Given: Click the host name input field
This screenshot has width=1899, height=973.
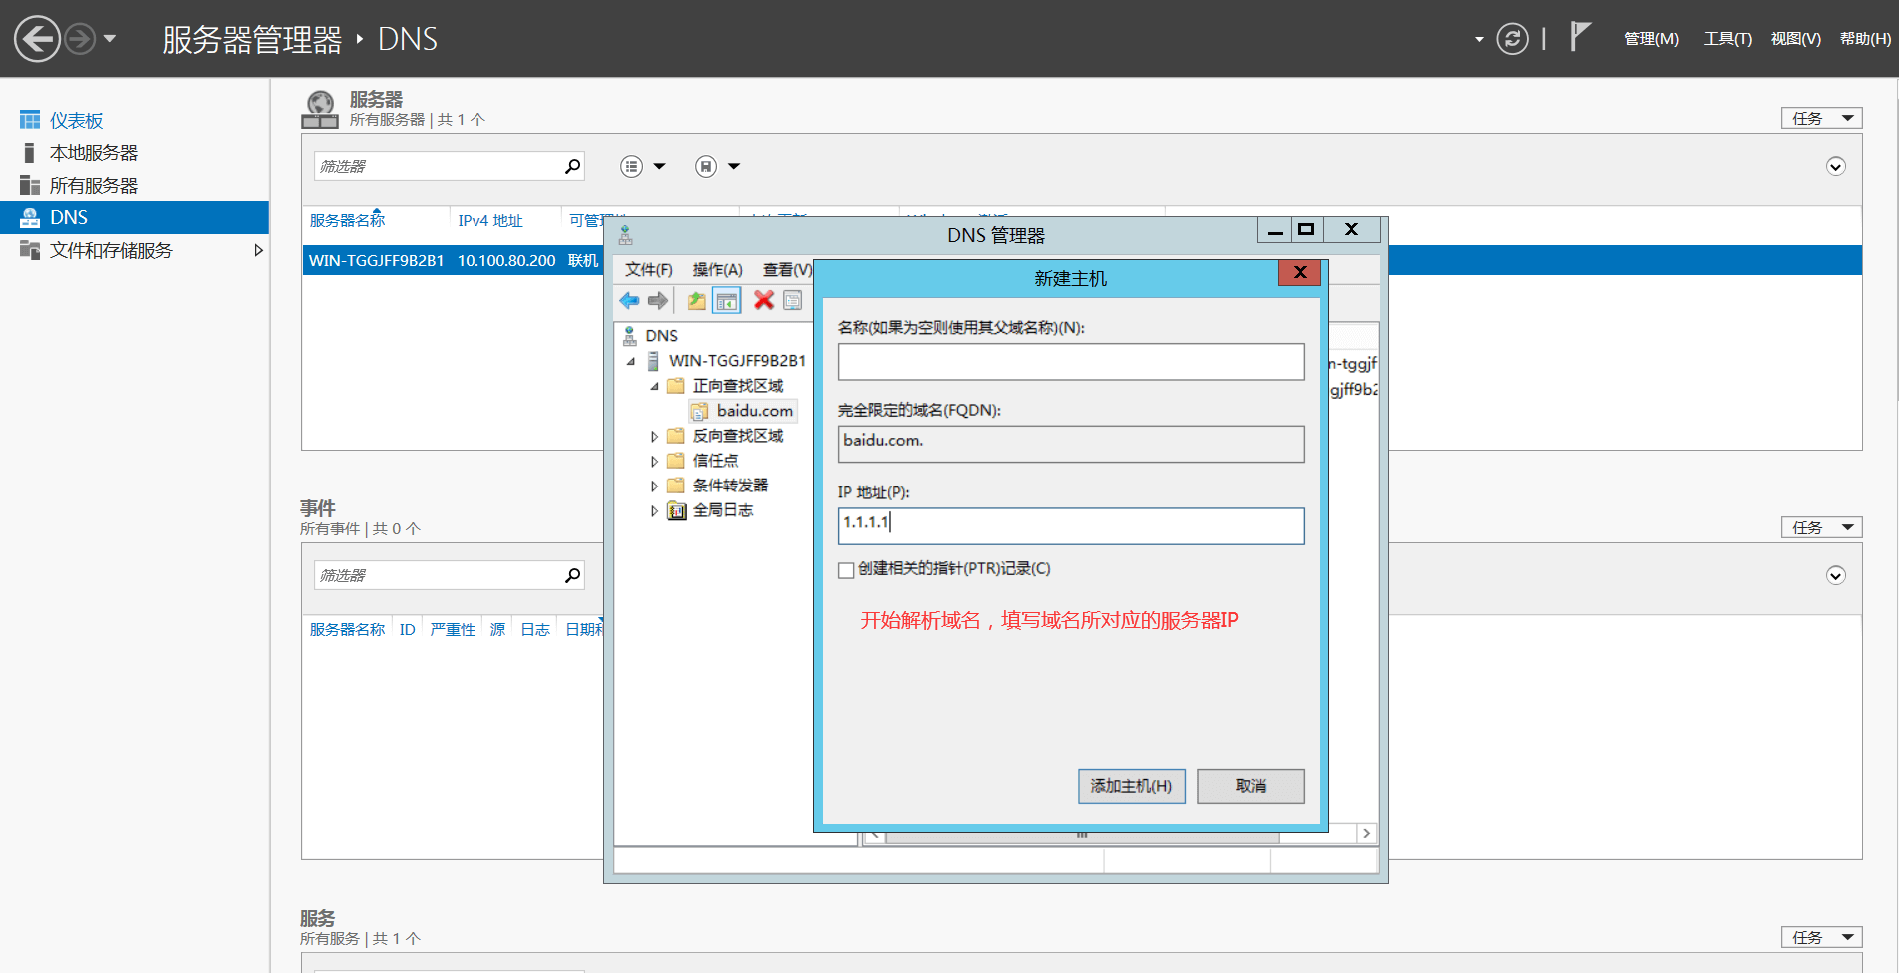Looking at the screenshot, I should (1070, 362).
